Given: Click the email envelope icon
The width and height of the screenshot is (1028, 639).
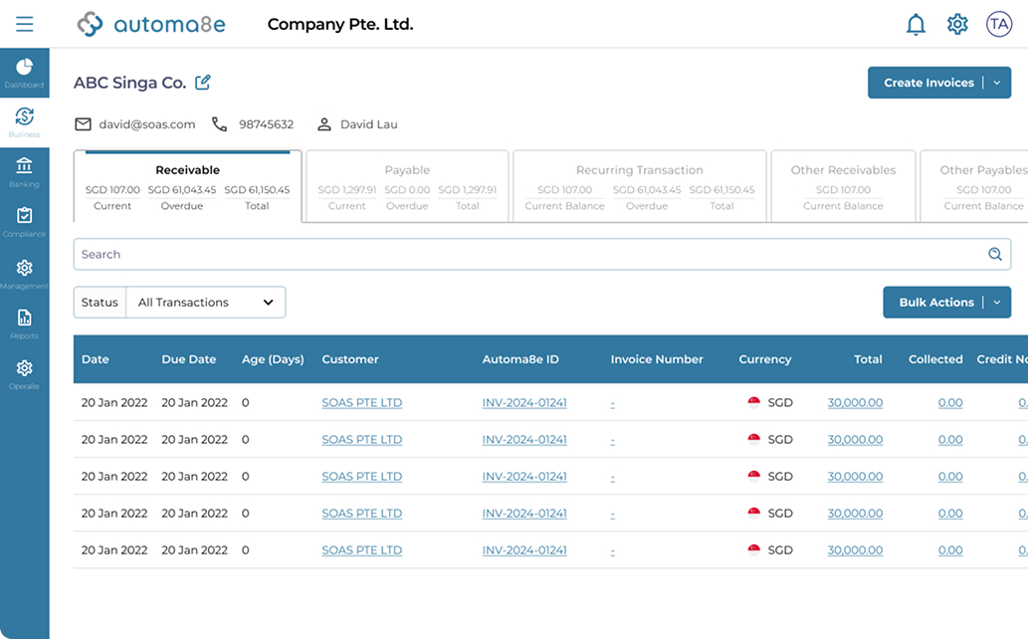Looking at the screenshot, I should (x=83, y=124).
